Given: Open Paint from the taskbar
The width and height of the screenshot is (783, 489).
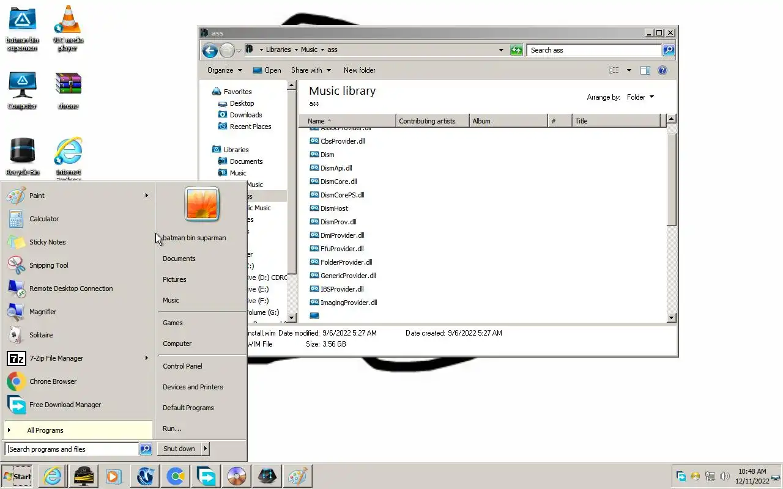Looking at the screenshot, I should point(298,476).
